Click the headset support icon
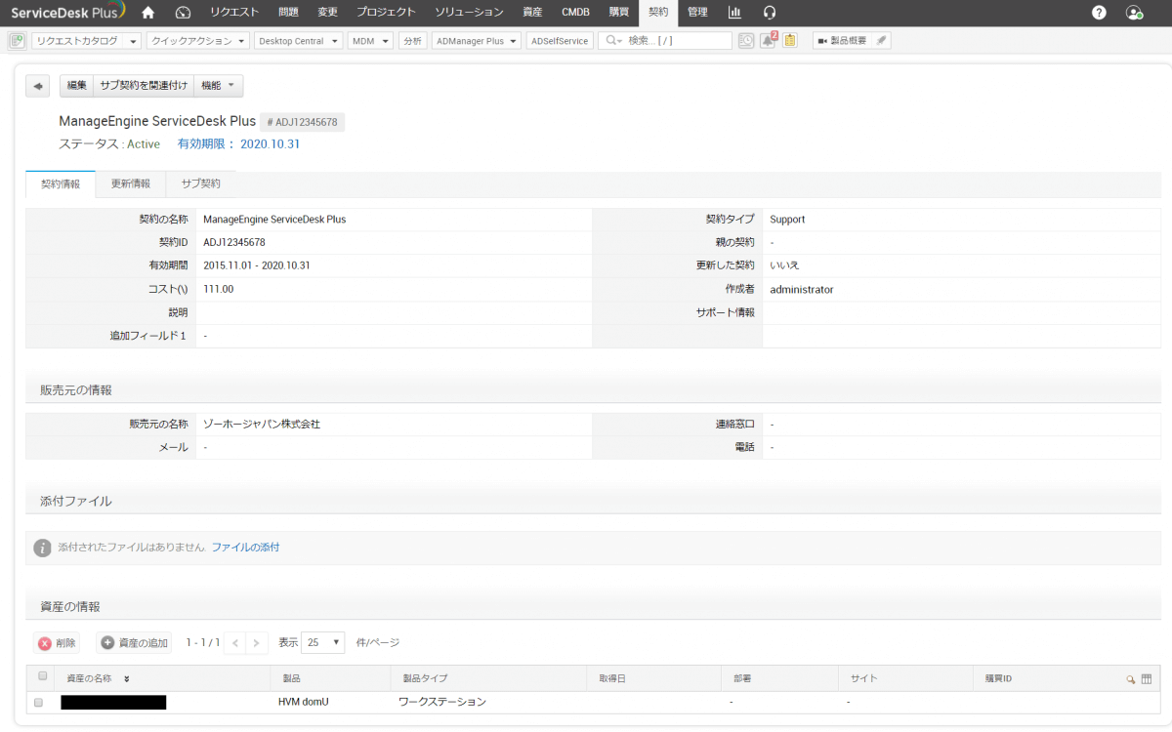1172x732 pixels. 770,13
